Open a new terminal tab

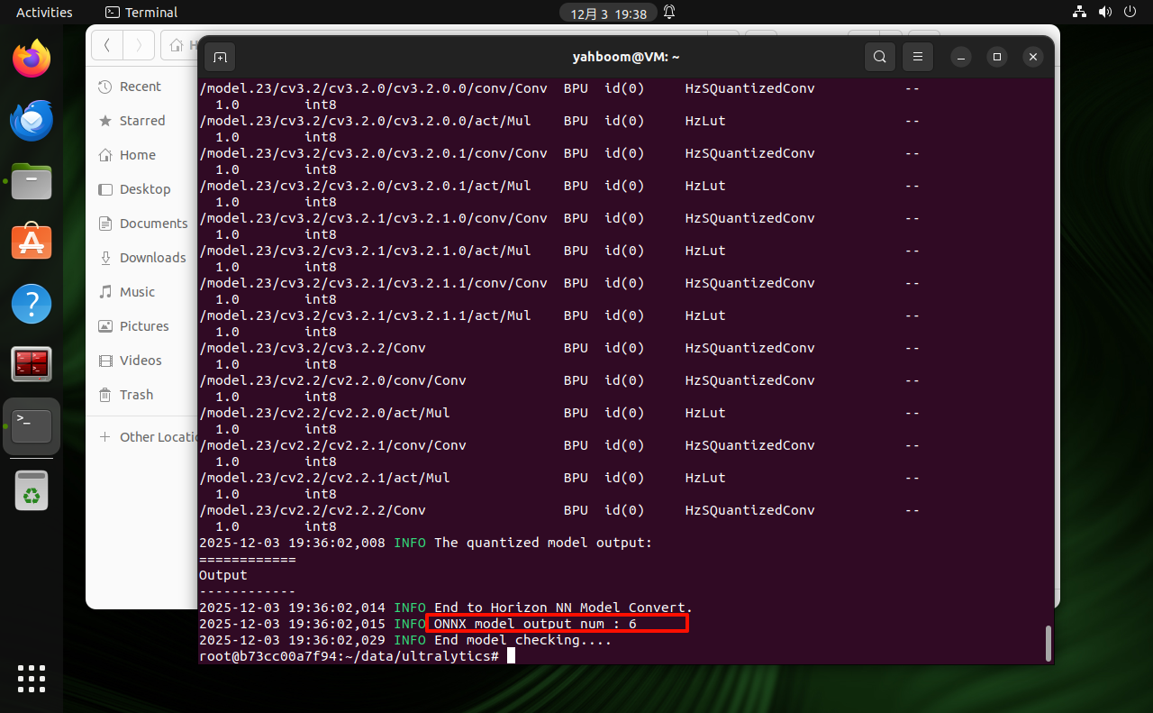tap(220, 57)
